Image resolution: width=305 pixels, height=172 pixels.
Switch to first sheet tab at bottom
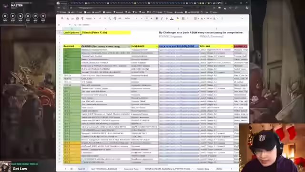tap(82, 169)
